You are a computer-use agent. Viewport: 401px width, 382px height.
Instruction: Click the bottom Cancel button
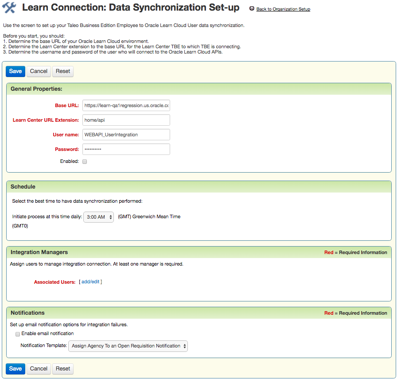tap(39, 369)
